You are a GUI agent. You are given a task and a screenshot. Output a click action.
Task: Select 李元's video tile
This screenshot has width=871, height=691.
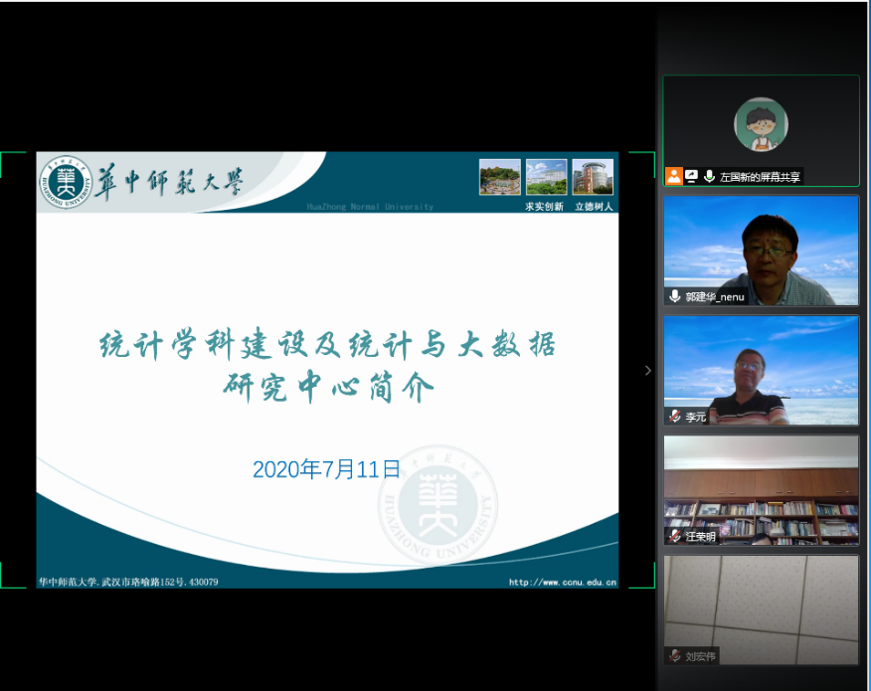click(x=761, y=369)
